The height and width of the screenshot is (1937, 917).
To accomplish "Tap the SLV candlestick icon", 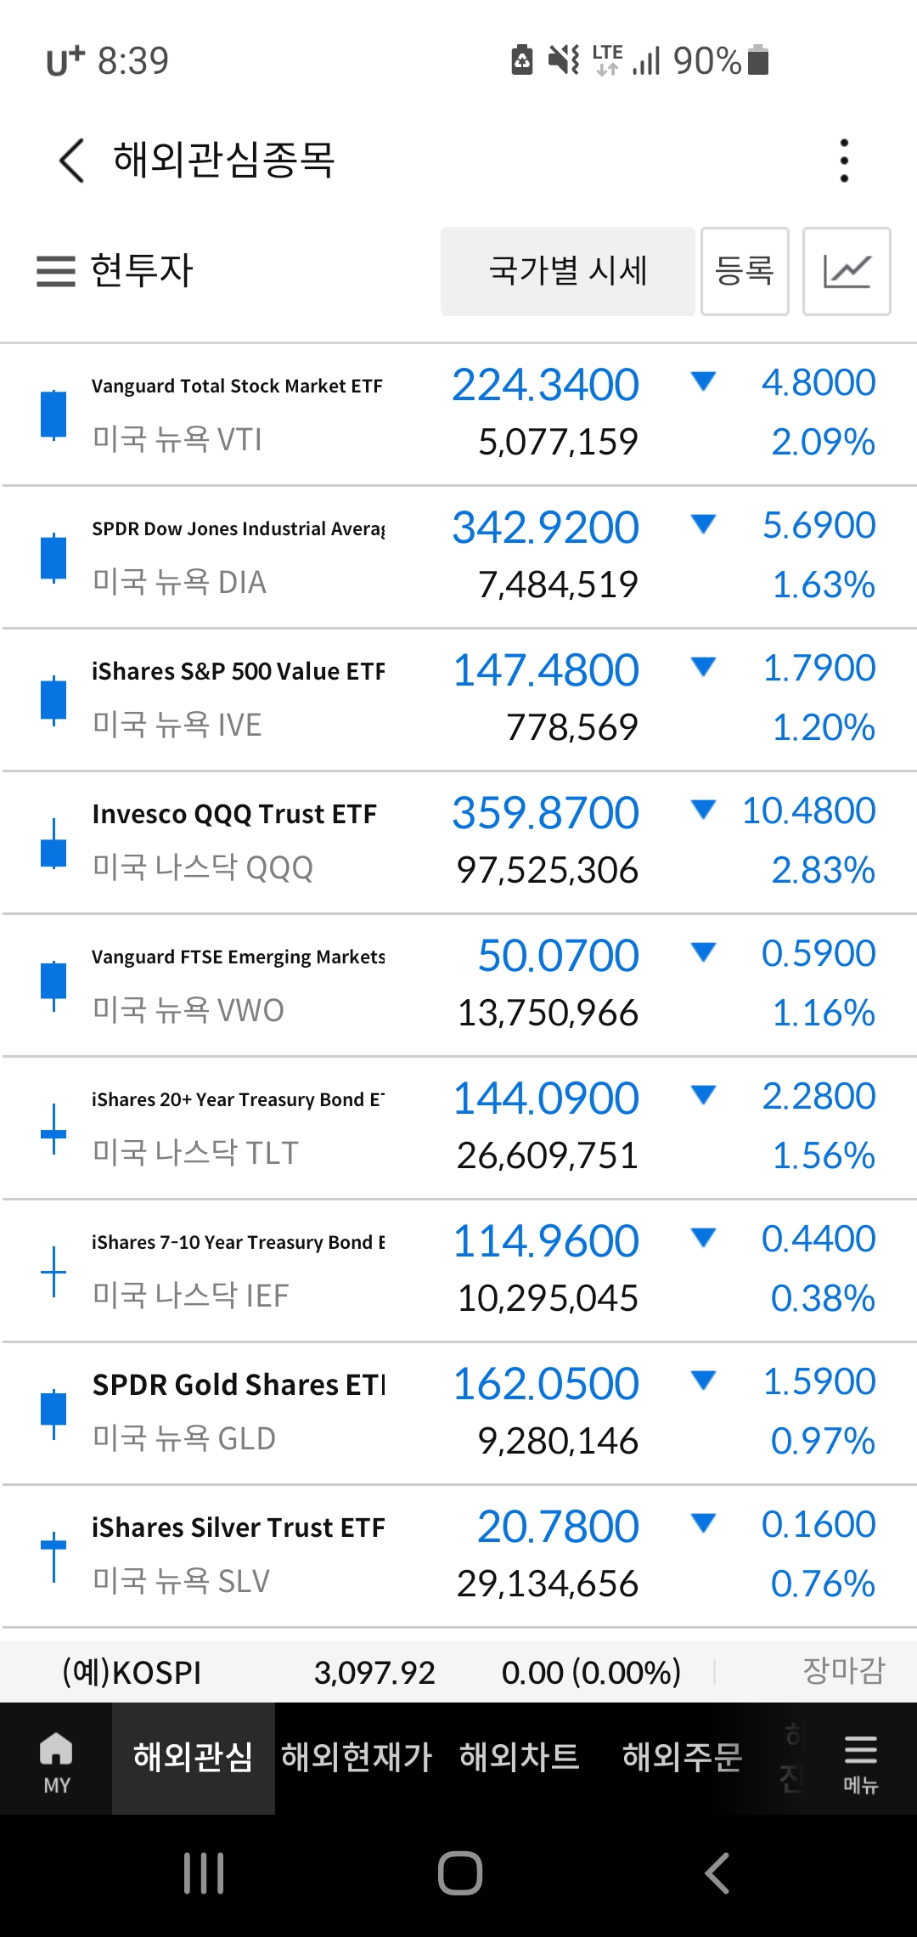I will click(x=53, y=1555).
